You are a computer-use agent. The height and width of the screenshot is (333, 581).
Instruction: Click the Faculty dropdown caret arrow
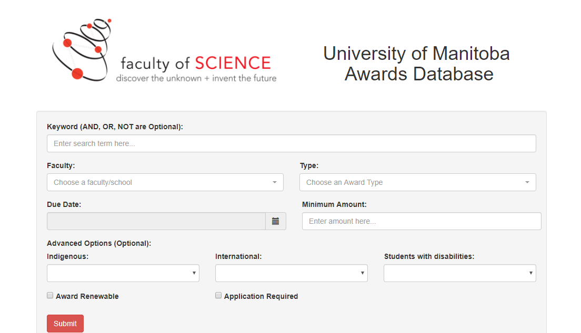(x=274, y=182)
